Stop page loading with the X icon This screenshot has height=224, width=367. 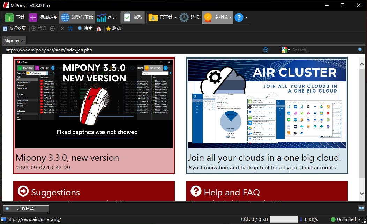pyautogui.click(x=62, y=29)
